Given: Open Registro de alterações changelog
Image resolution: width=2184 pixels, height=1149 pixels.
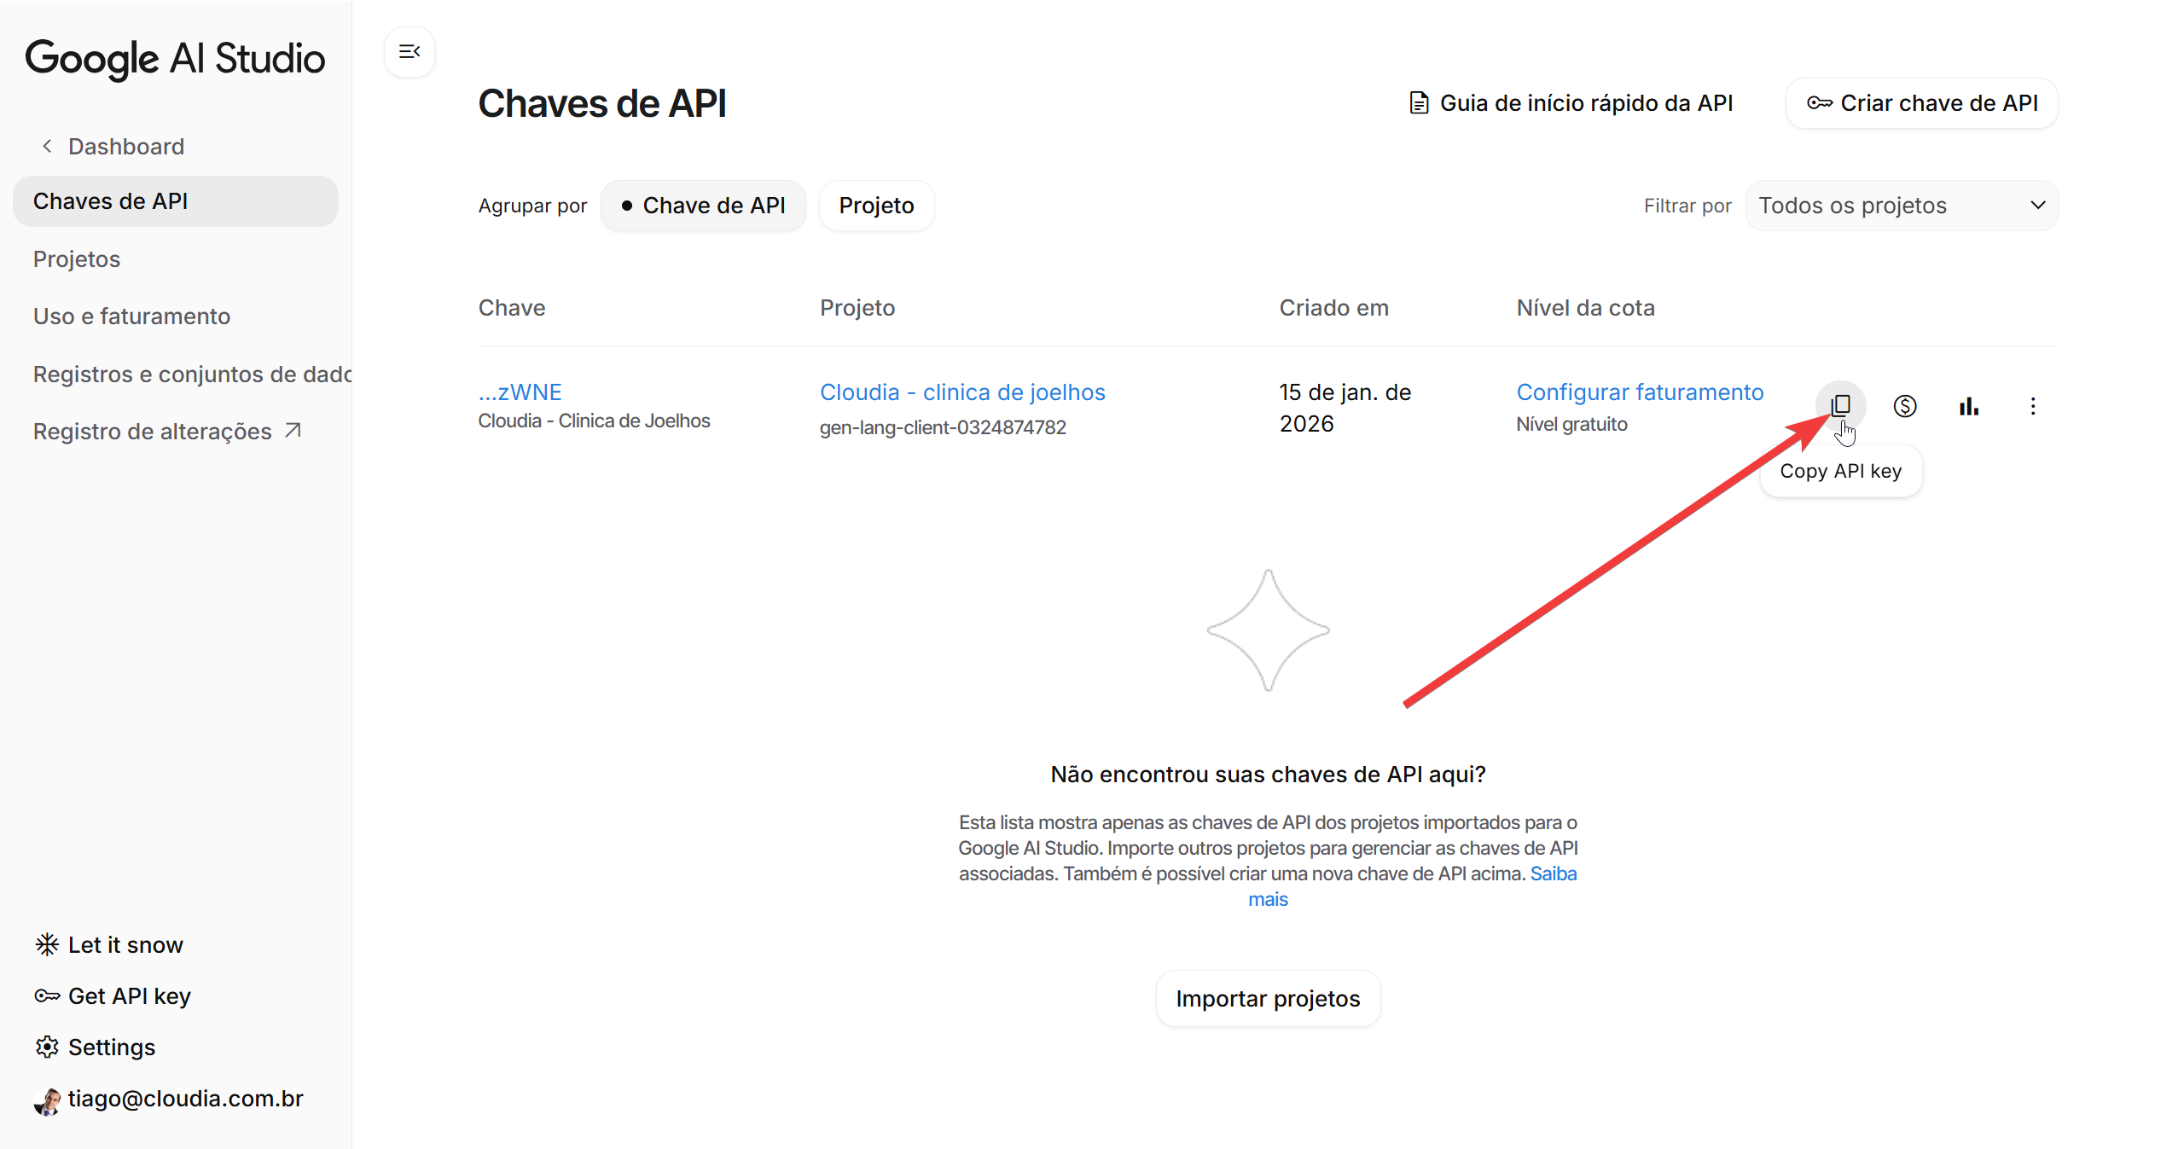Looking at the screenshot, I should pos(167,432).
